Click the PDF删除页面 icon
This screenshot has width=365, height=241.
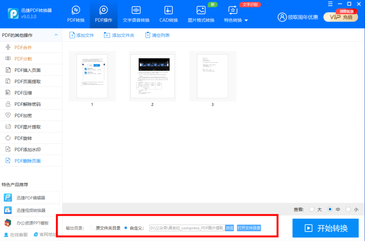8,161
